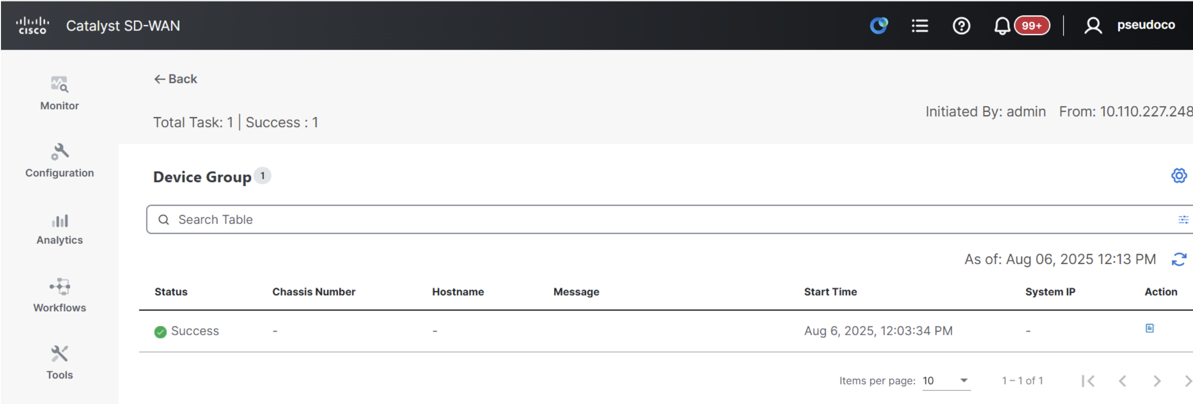Open the Items per page dropdown

[946, 381]
